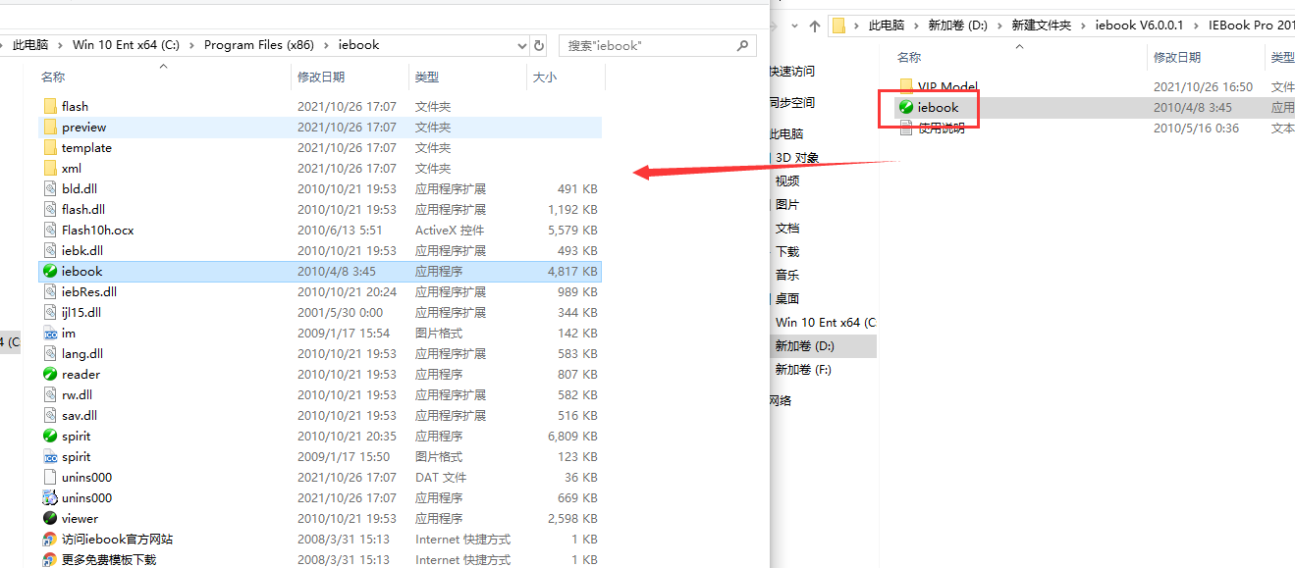Expand chevron after Win 10 Ent x64 (C:)
1295x568 pixels.
(x=193, y=45)
